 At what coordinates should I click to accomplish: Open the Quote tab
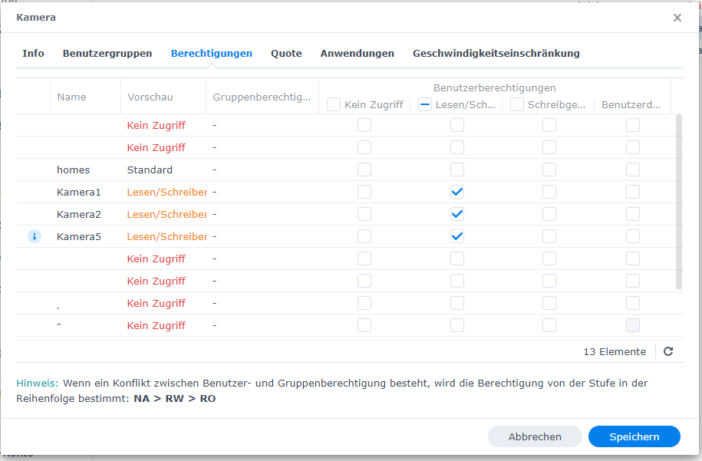click(x=286, y=53)
